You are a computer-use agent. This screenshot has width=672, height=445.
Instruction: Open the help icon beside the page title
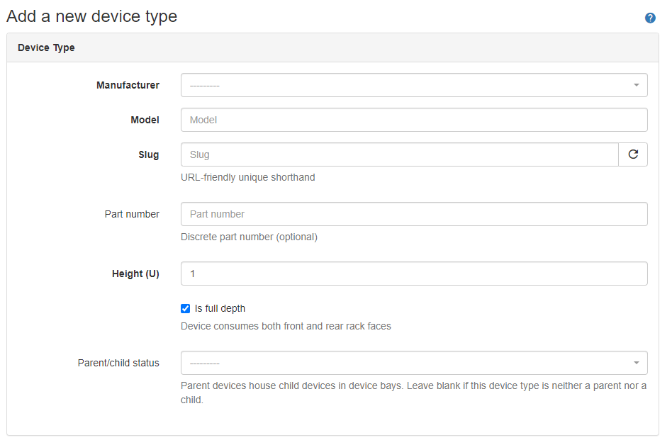(x=650, y=18)
